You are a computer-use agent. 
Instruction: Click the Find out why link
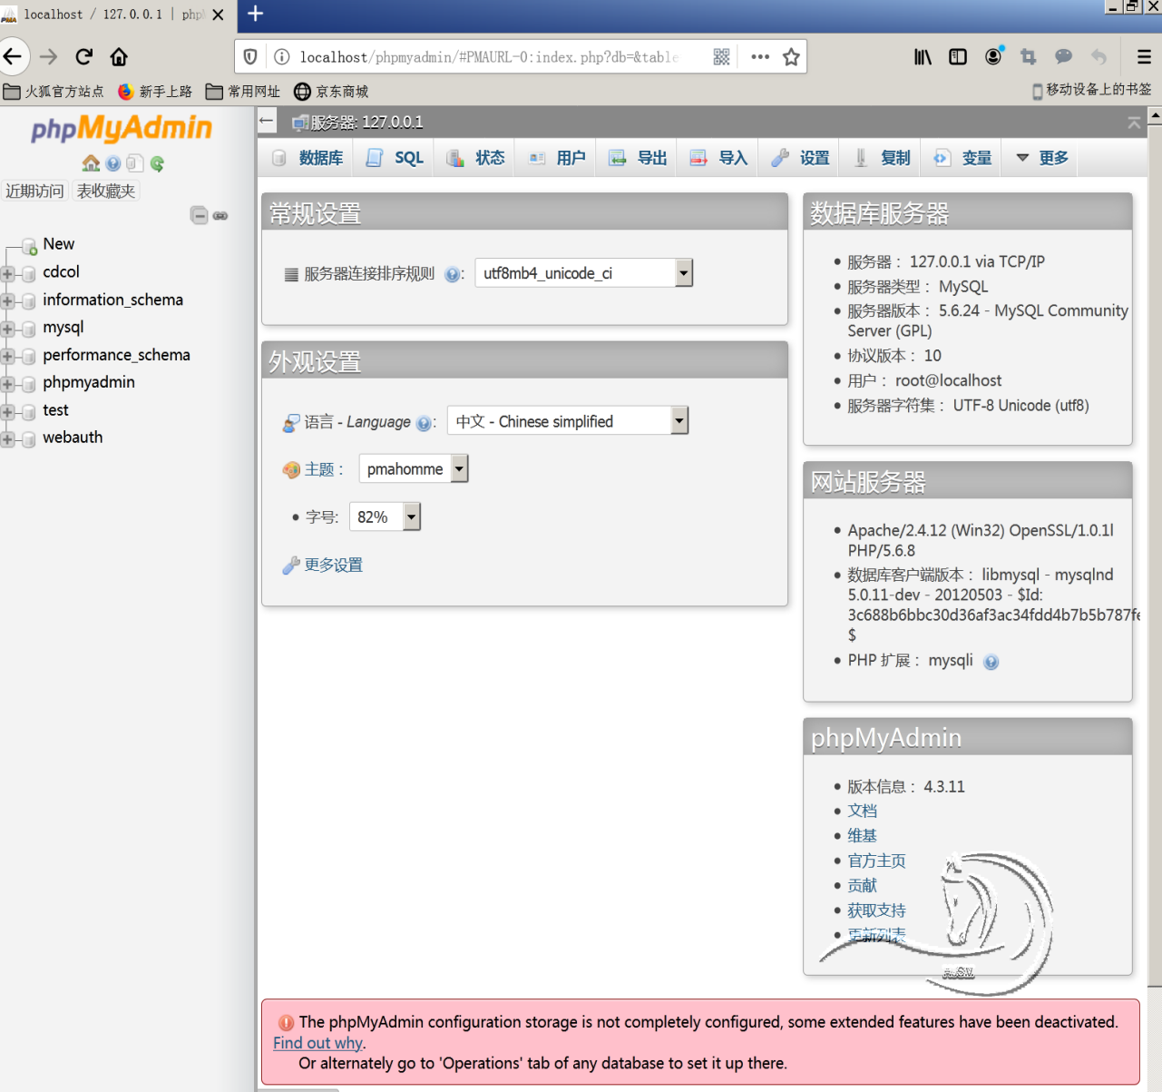point(317,1043)
